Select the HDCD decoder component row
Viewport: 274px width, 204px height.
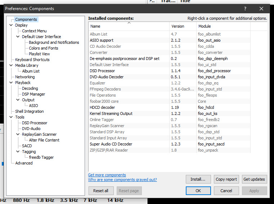(x=170, y=107)
